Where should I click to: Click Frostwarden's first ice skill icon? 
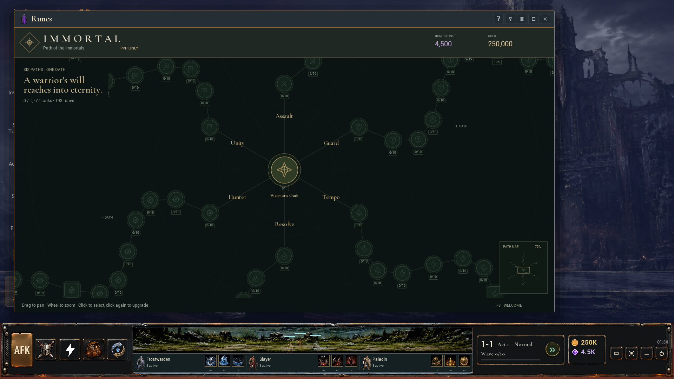coord(211,361)
